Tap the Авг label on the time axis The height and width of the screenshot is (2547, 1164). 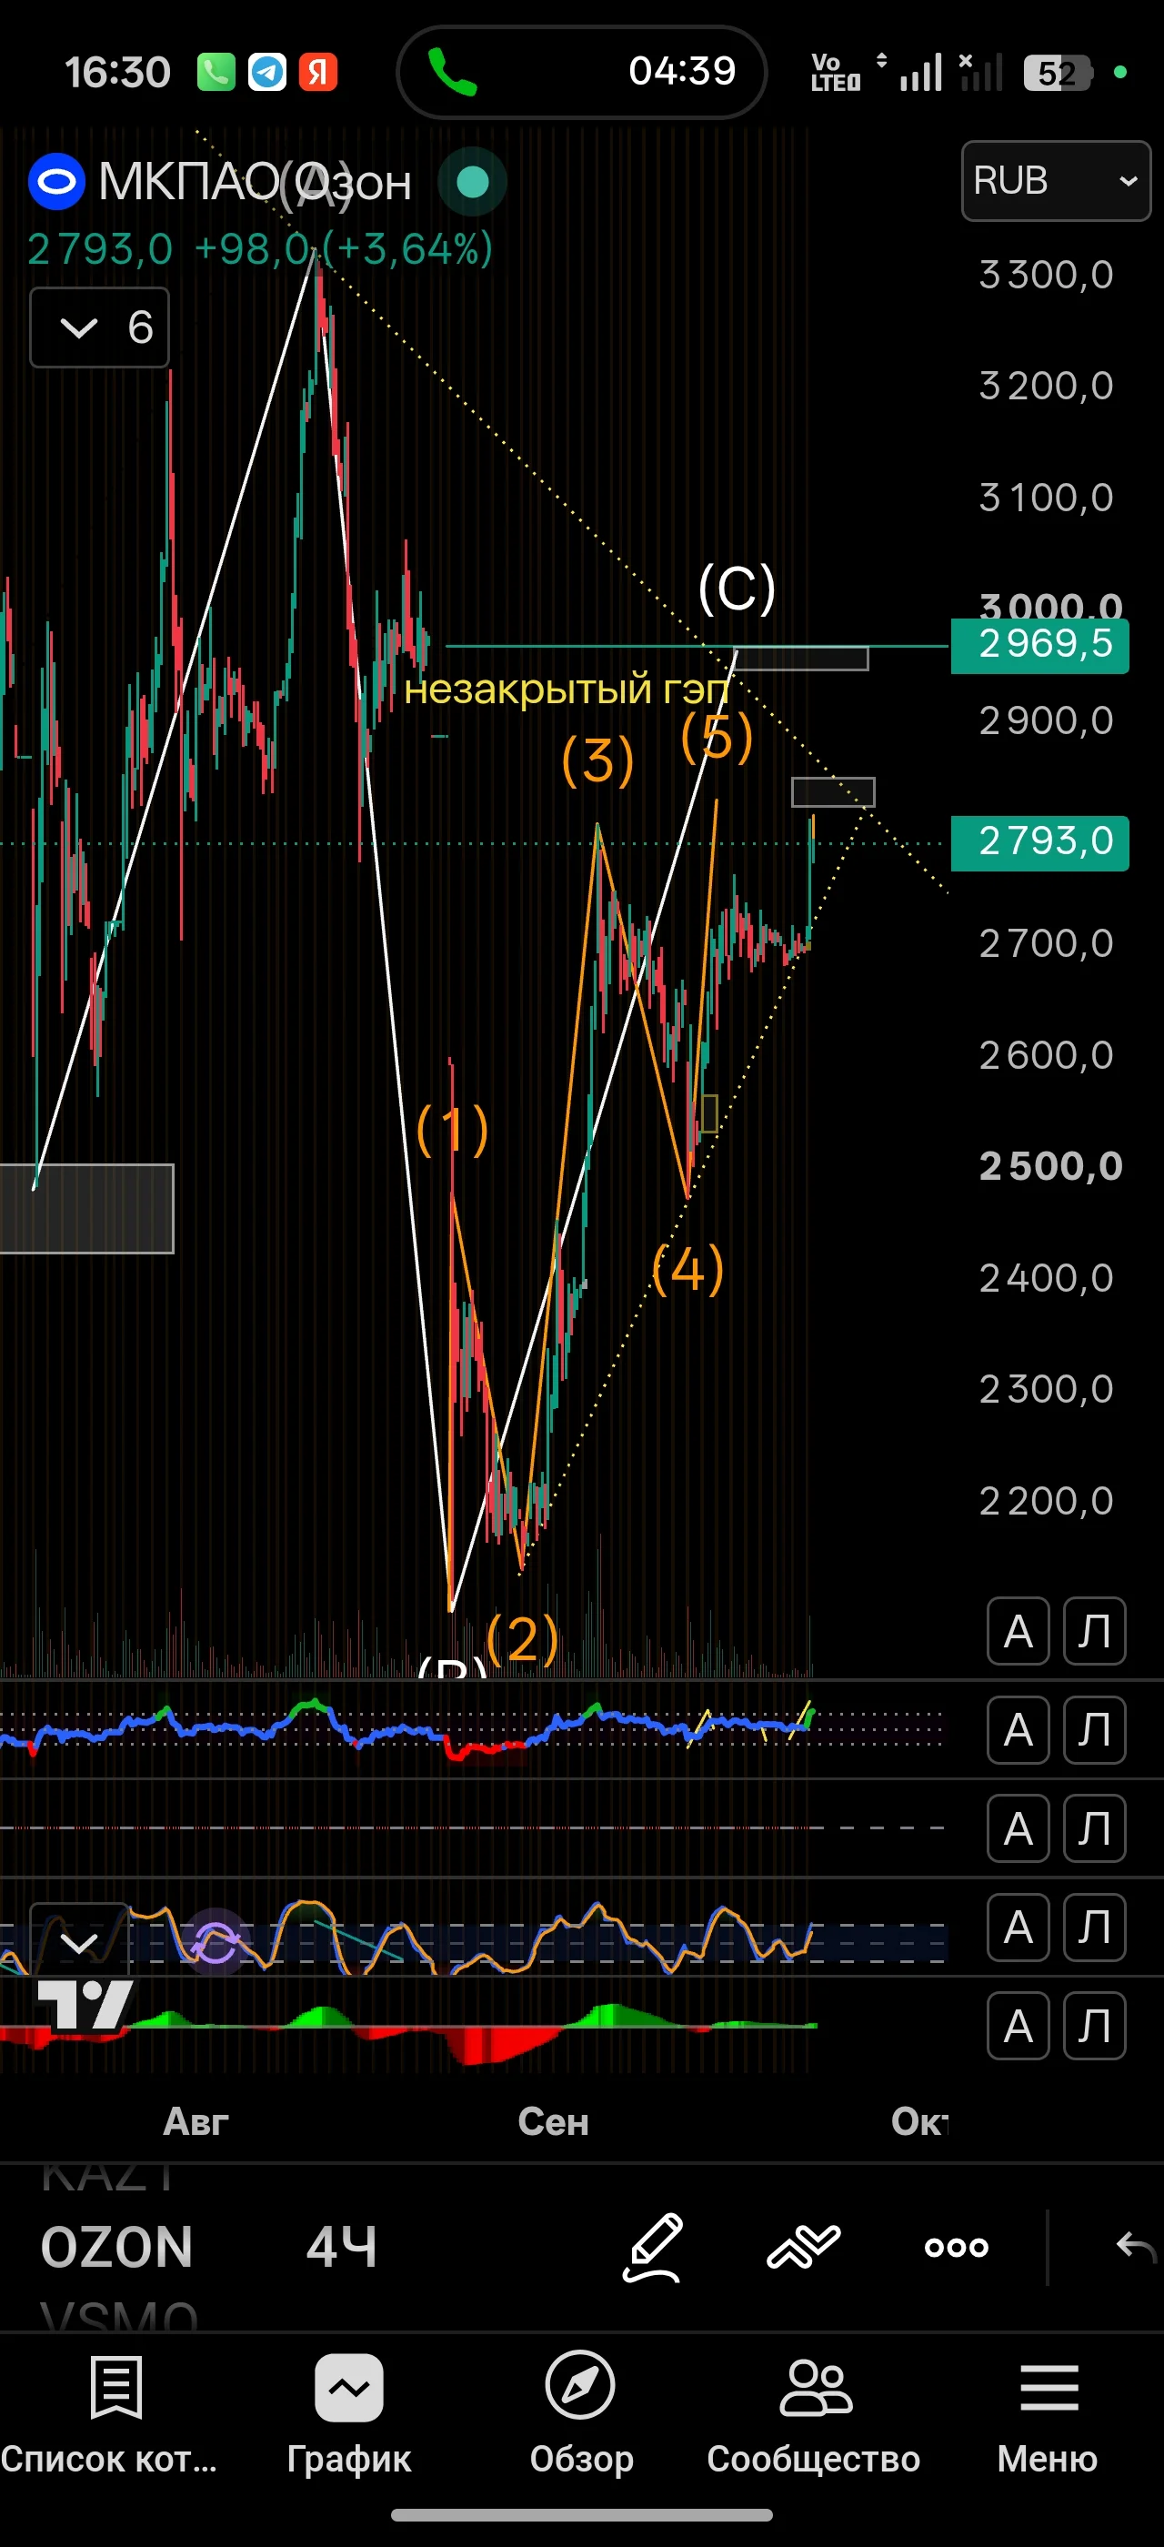pos(196,2121)
